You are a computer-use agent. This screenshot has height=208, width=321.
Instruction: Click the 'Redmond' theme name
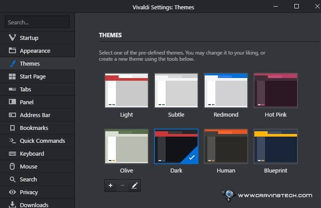226,114
